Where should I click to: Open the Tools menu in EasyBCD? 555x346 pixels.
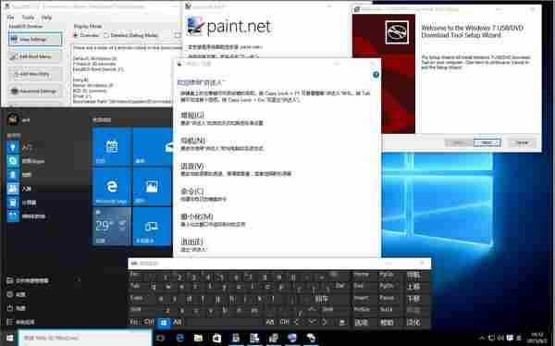[28, 18]
